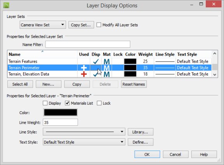Toggle display checkmark for Terrain Features row
Image resolution: width=224 pixels, height=165 pixels.
[x=96, y=61]
